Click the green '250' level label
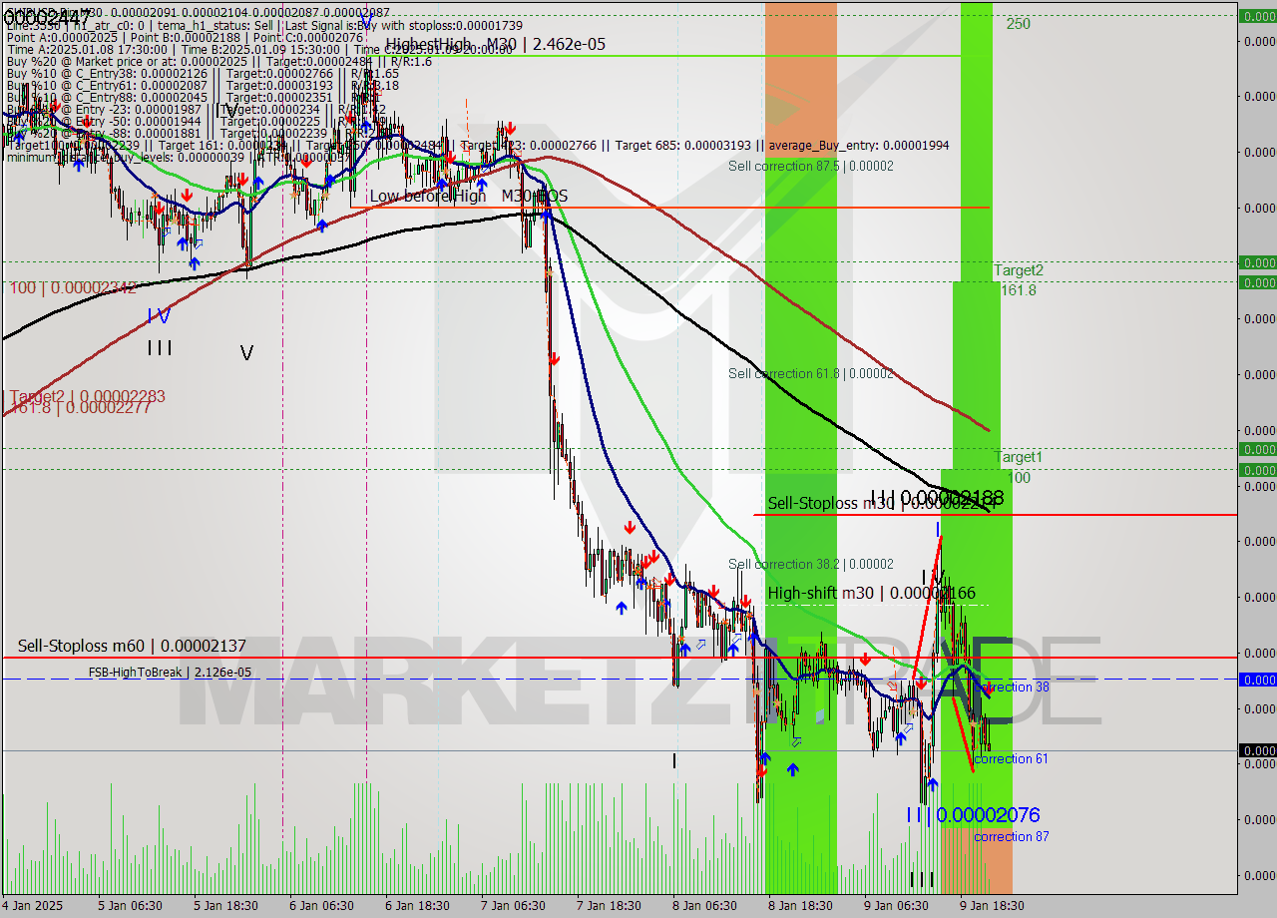 pyautogui.click(x=1019, y=24)
